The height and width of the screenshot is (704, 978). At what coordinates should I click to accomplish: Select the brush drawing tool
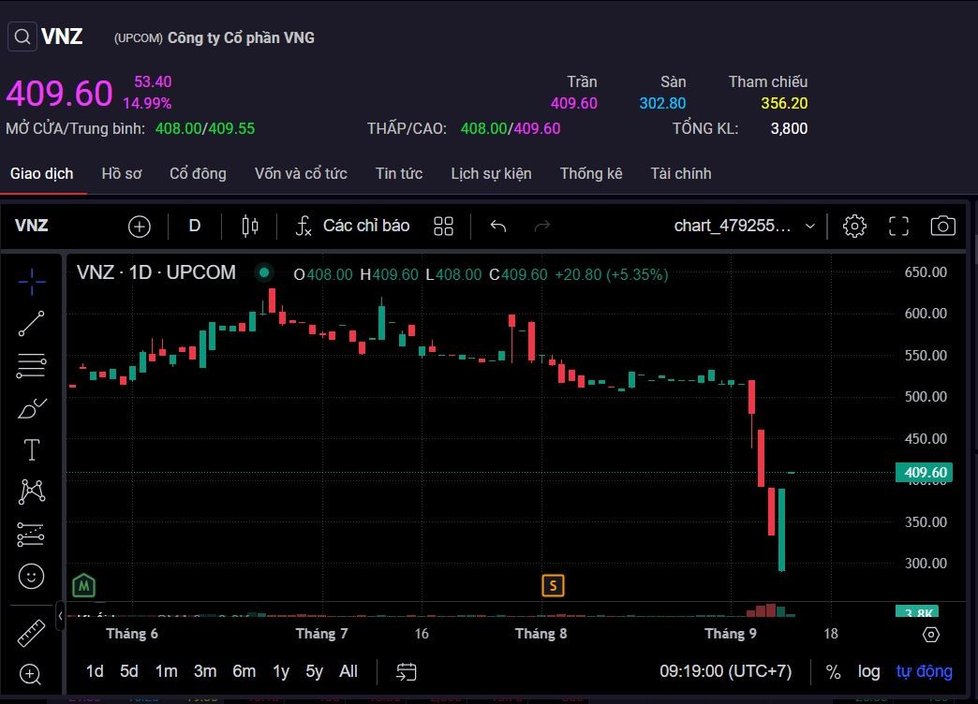[31, 409]
